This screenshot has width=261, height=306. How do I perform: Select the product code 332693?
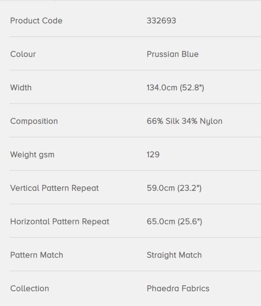point(161,21)
